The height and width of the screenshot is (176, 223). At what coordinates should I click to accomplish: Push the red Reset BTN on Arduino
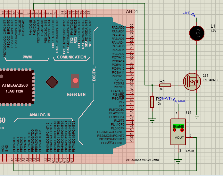(x=75, y=81)
